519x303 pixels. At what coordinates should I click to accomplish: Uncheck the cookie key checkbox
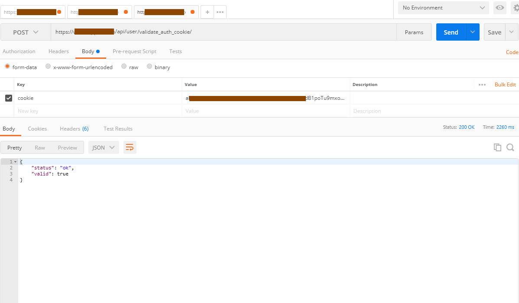click(9, 98)
